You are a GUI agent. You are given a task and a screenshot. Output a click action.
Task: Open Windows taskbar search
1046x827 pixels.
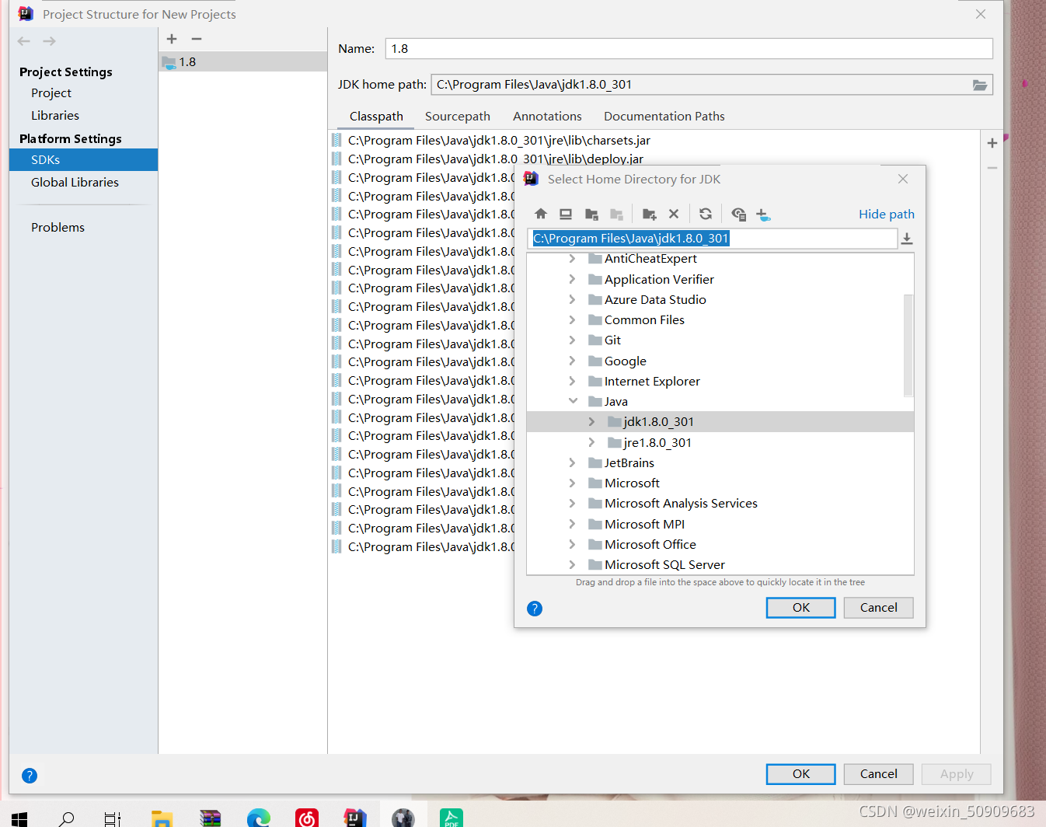(x=67, y=818)
